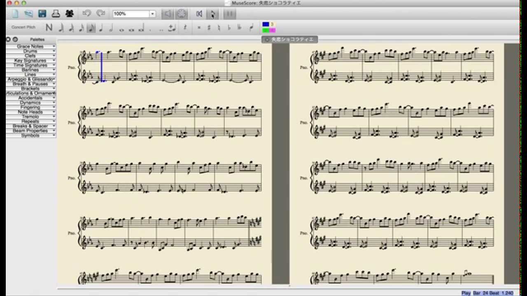
Task: Select the 64th note duration
Action: (x=61, y=28)
